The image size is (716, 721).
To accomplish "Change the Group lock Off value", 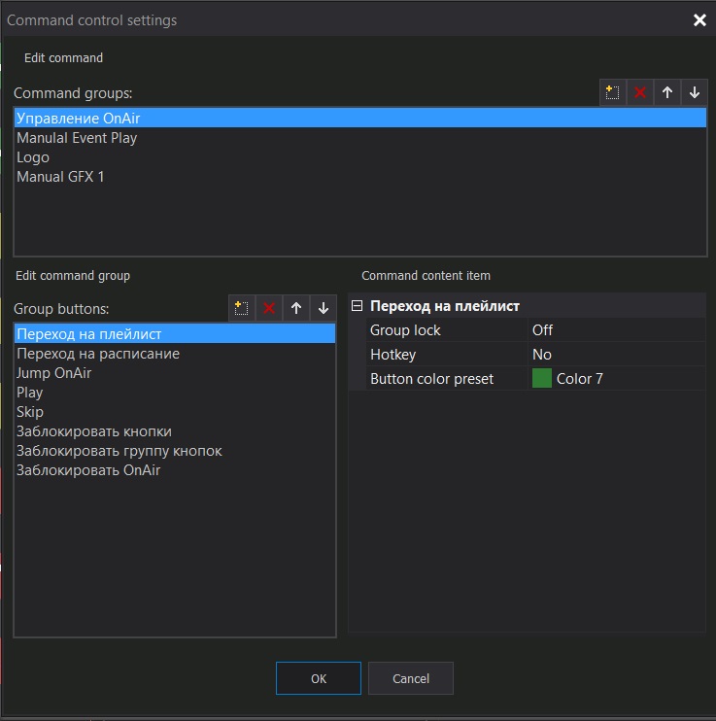I will [617, 330].
